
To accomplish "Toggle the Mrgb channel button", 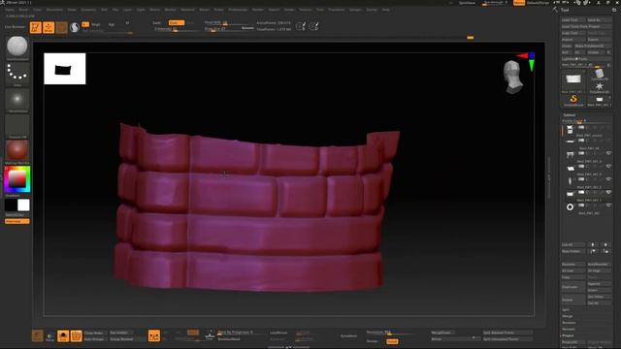I will click(x=96, y=24).
